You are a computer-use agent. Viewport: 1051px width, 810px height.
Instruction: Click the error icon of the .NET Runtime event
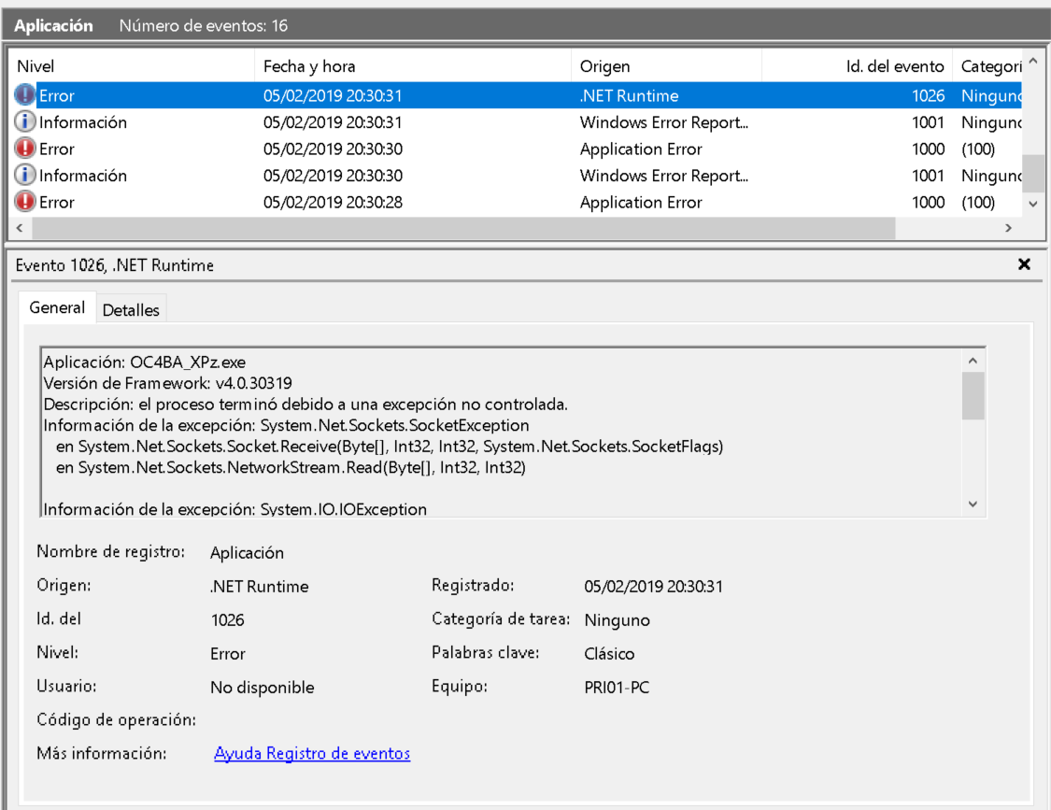point(25,95)
